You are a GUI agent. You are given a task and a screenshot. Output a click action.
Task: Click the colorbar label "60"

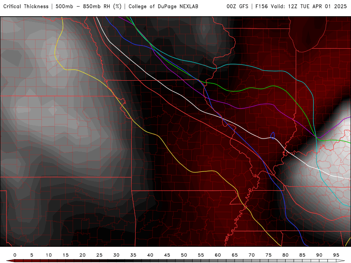click(218, 255)
